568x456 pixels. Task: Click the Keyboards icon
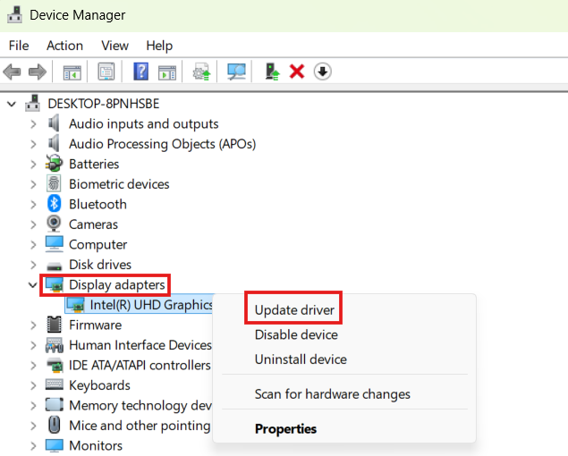[54, 384]
